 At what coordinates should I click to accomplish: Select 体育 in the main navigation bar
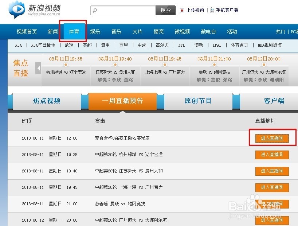coord(74,32)
